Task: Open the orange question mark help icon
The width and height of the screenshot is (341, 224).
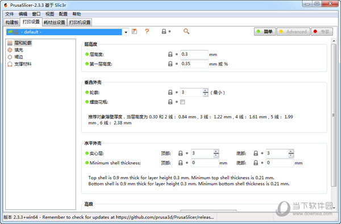Action: (147, 31)
